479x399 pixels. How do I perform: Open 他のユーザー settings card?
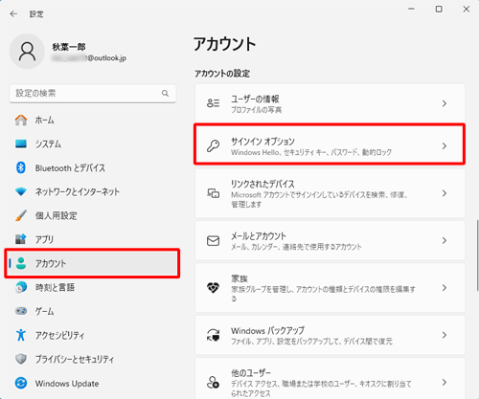click(330, 379)
